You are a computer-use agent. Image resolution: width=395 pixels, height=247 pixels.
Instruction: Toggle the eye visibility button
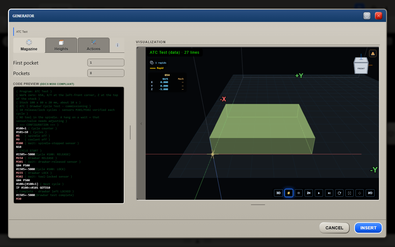point(299,193)
